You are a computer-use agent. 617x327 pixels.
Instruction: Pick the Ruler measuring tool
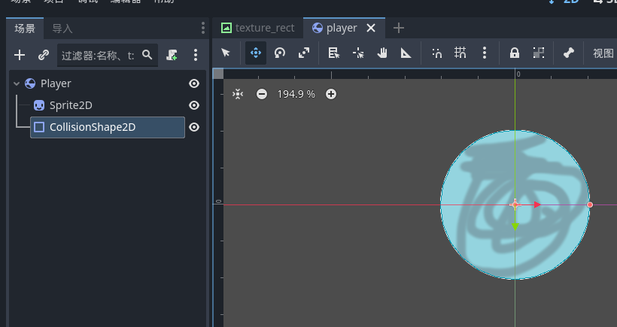click(406, 53)
